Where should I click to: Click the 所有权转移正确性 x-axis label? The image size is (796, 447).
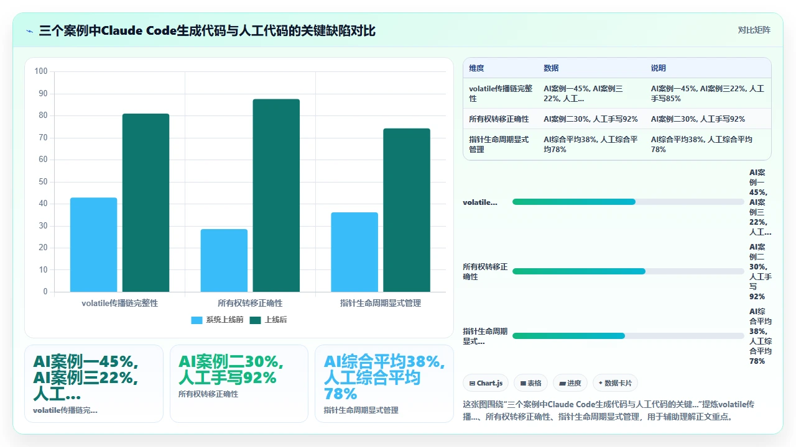[250, 303]
